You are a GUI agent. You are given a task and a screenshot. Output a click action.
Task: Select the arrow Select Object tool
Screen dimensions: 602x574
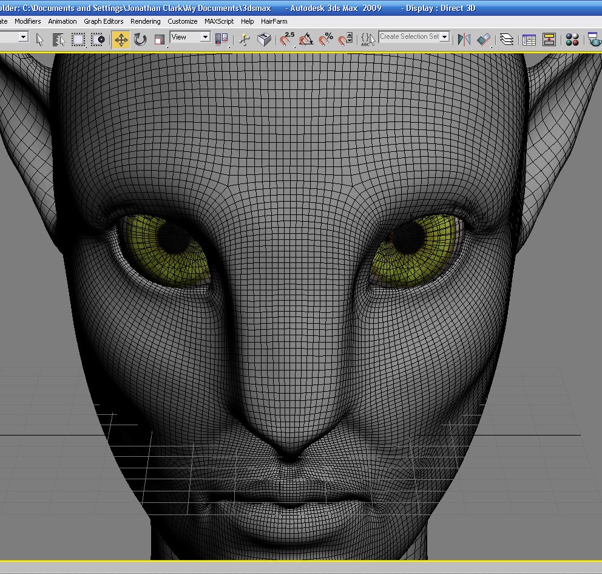(x=39, y=39)
